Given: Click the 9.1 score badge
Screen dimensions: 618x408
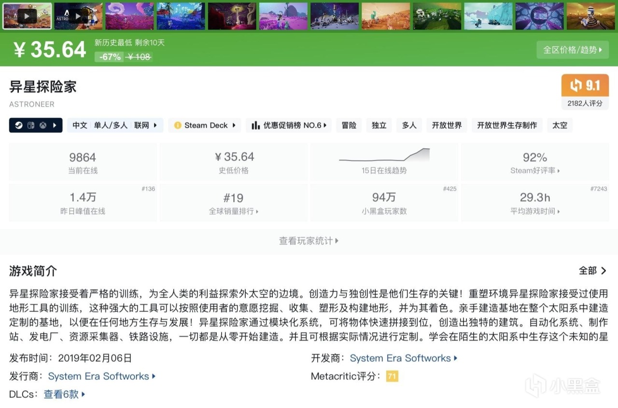Looking at the screenshot, I should click(x=585, y=85).
